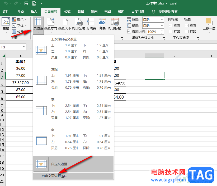
Task: Select column G header
Action: 173,56
